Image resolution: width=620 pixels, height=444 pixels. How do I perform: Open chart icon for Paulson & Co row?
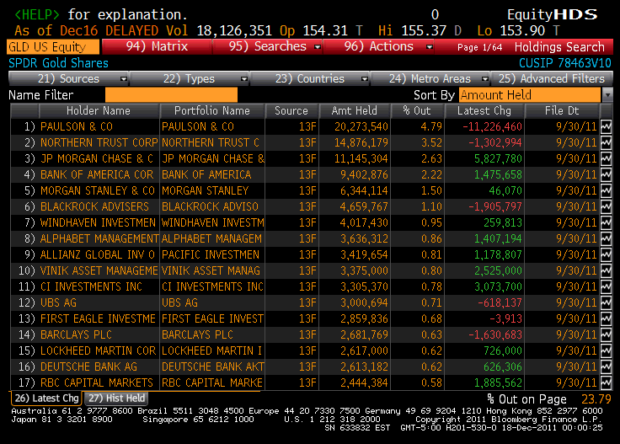point(607,127)
